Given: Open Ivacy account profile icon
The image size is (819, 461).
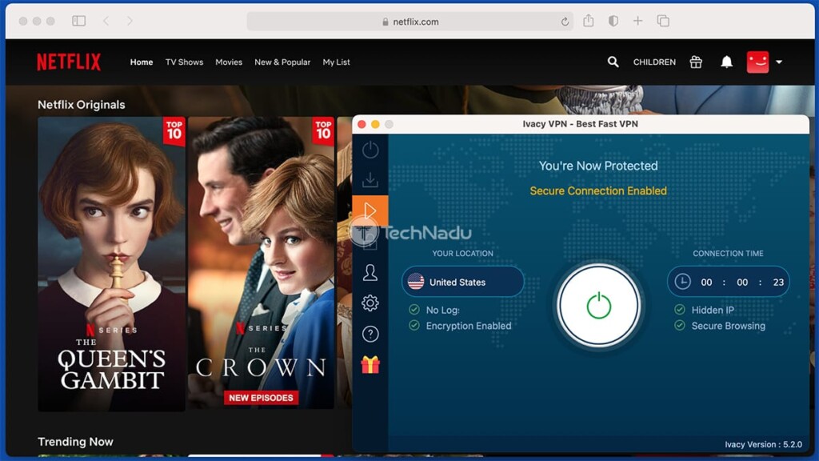Looking at the screenshot, I should click(x=370, y=272).
